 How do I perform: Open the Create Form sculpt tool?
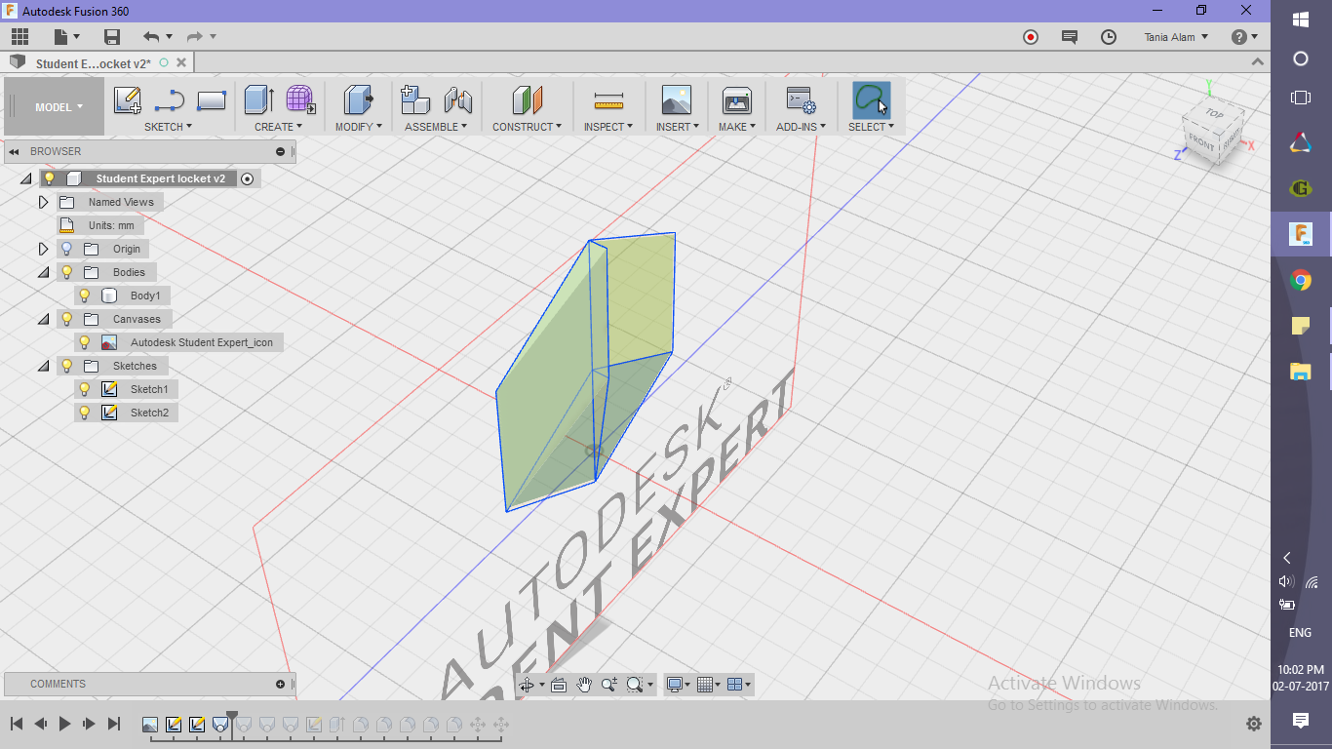(300, 100)
